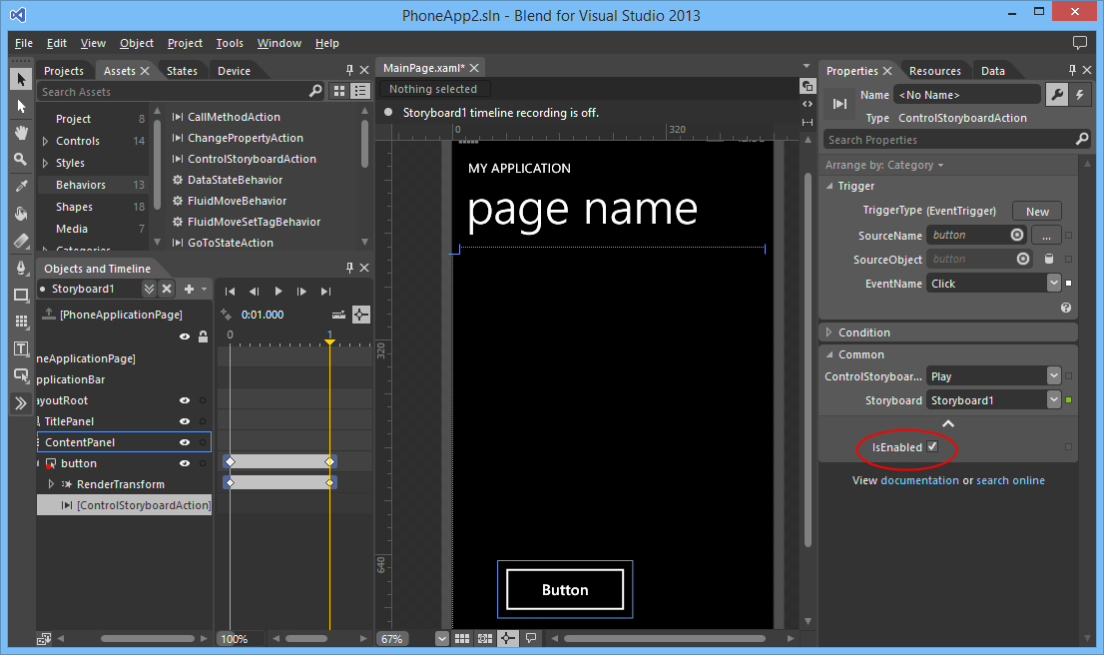Select the TextBlock tool

click(x=21, y=348)
